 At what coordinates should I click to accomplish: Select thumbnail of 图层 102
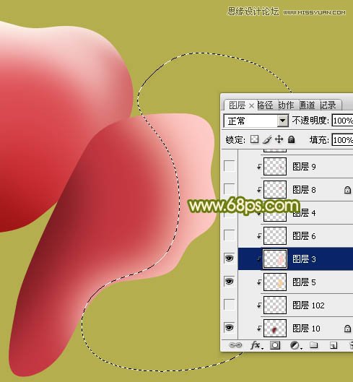coord(275,305)
